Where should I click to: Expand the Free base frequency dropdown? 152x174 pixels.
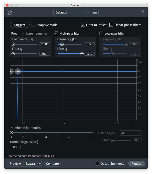tap(18, 34)
